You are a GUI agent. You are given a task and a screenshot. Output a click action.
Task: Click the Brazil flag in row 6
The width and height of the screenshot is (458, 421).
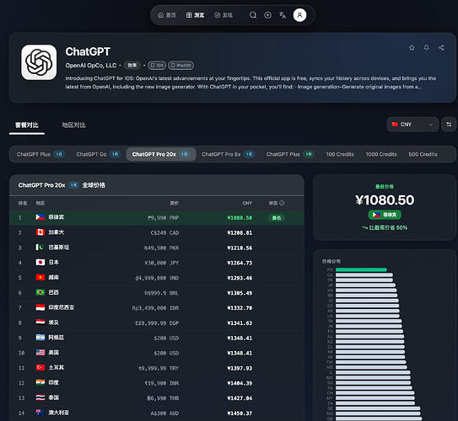40,292
